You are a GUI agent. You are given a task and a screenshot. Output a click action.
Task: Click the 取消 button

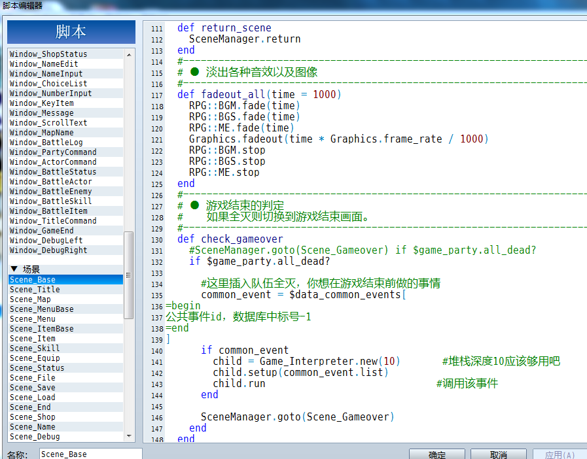coord(498,454)
